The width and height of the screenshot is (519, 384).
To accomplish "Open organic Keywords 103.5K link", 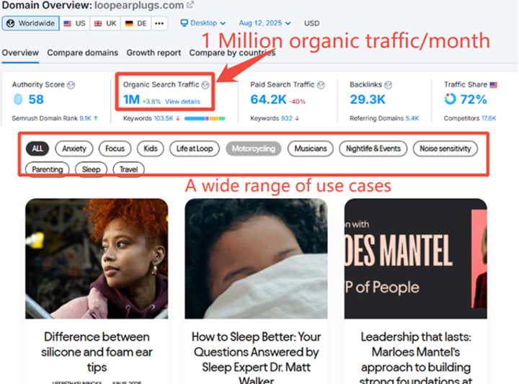I will click(x=164, y=118).
